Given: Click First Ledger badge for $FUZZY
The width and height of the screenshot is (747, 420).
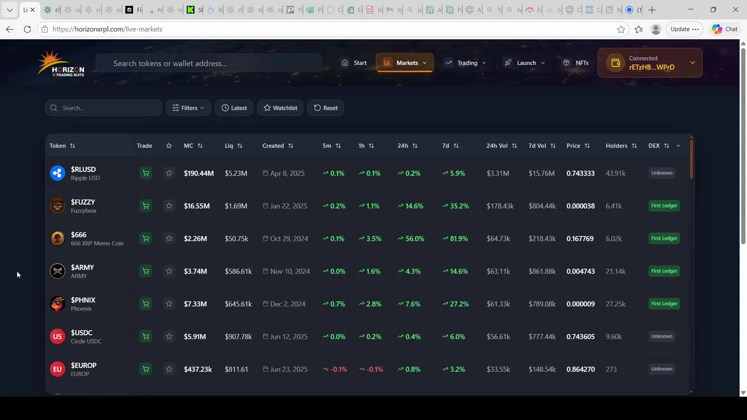Looking at the screenshot, I should pyautogui.click(x=664, y=206).
